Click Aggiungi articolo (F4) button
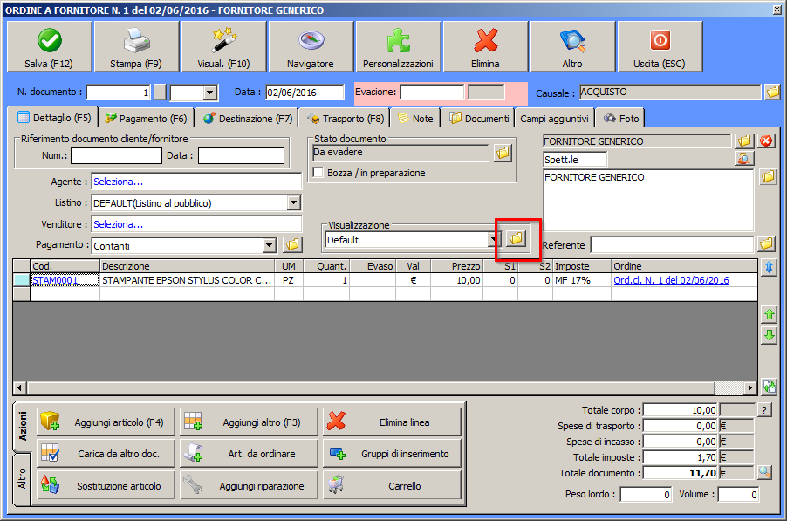Viewport: 787px width, 521px height. click(106, 422)
